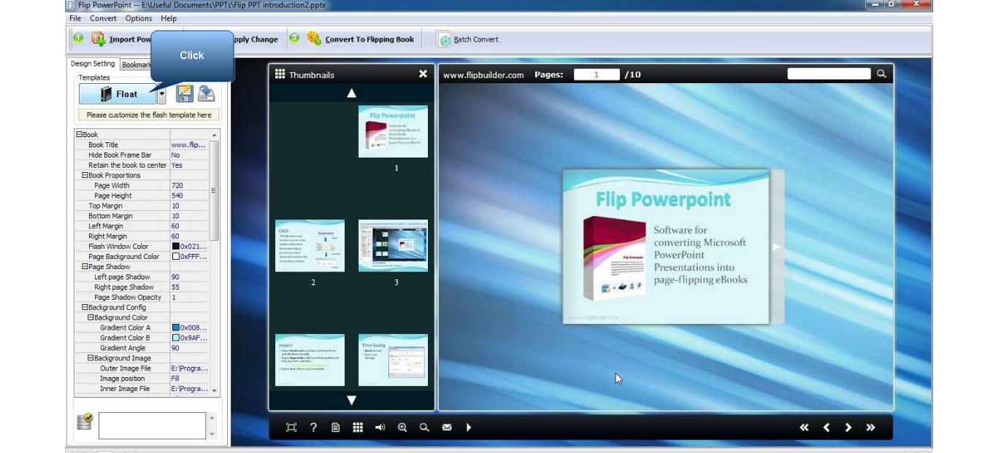This screenshot has width=985, height=453.
Task: Click the Batch Convert toolbar button
Action: (469, 39)
